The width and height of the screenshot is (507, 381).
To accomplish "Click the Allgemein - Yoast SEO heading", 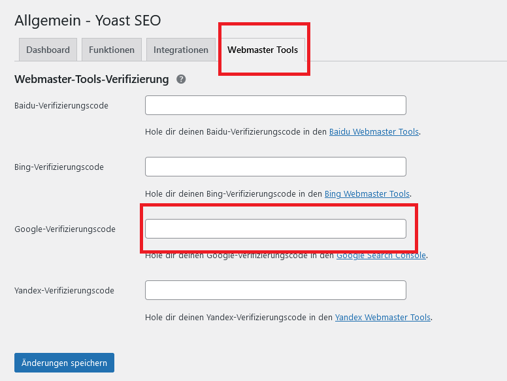I will [x=88, y=20].
